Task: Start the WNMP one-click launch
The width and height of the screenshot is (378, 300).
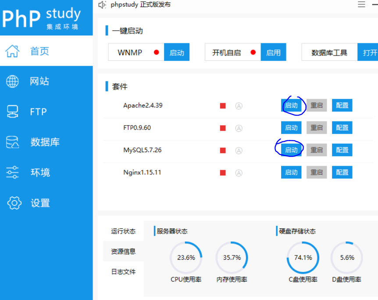Action: tap(177, 52)
